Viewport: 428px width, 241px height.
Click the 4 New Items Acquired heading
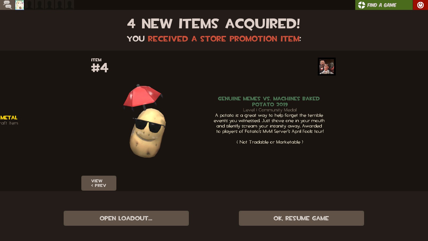point(213,24)
